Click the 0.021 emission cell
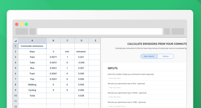This screenshot has height=108, width=201. [82, 57]
